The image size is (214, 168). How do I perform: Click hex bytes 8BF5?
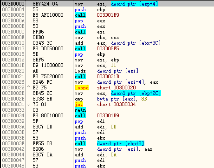(x=38, y=60)
